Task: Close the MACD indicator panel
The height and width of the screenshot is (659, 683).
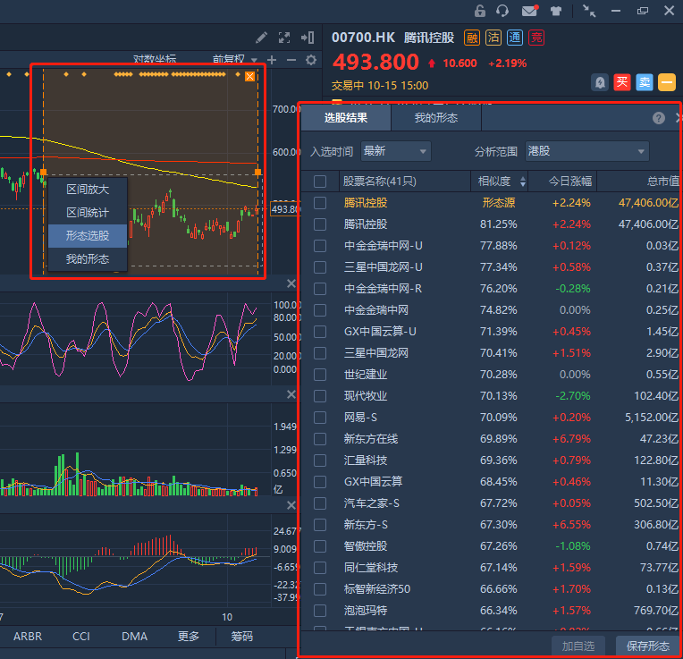Action: click(291, 505)
